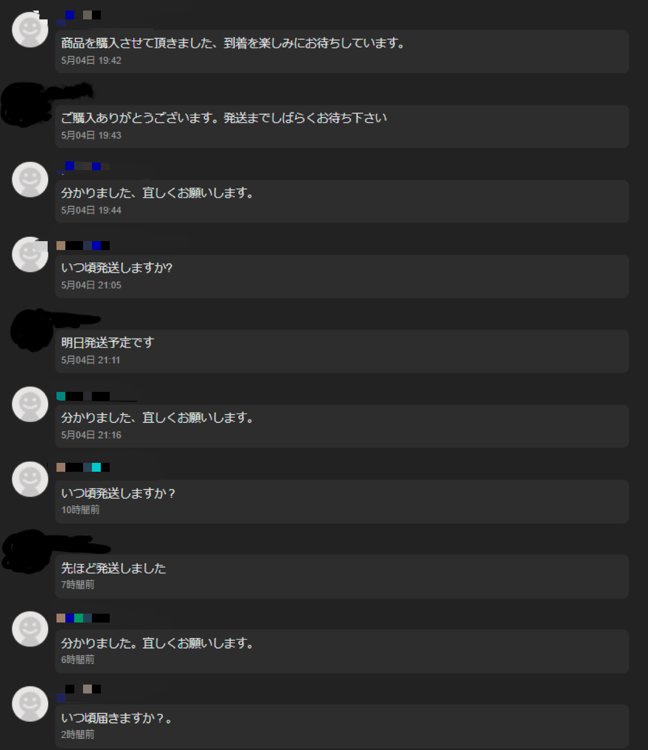This screenshot has width=648, height=750.
Task: Click avatar next to 5月04日 19:44 message
Action: (x=30, y=179)
